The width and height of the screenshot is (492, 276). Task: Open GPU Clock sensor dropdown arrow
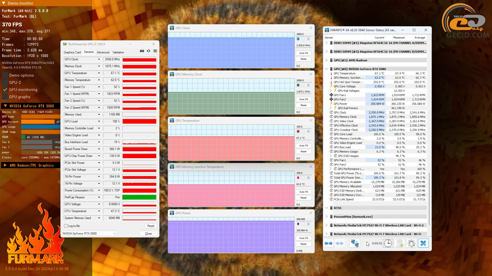99,59
